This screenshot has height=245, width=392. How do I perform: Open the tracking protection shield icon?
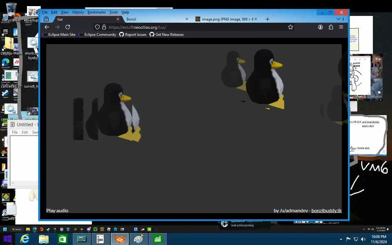point(97,27)
